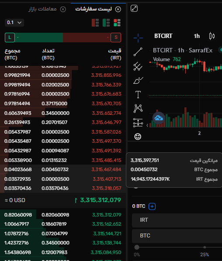Select the XABCD pattern tool
This screenshot has width=222, height=261.
coord(138,108)
